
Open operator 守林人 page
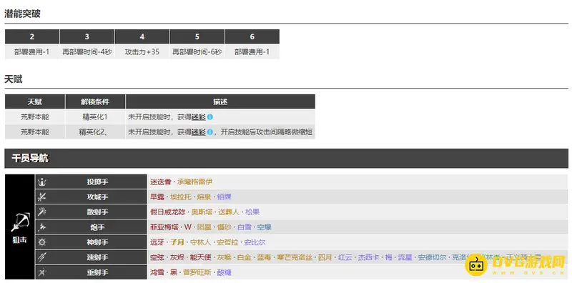[x=201, y=242]
